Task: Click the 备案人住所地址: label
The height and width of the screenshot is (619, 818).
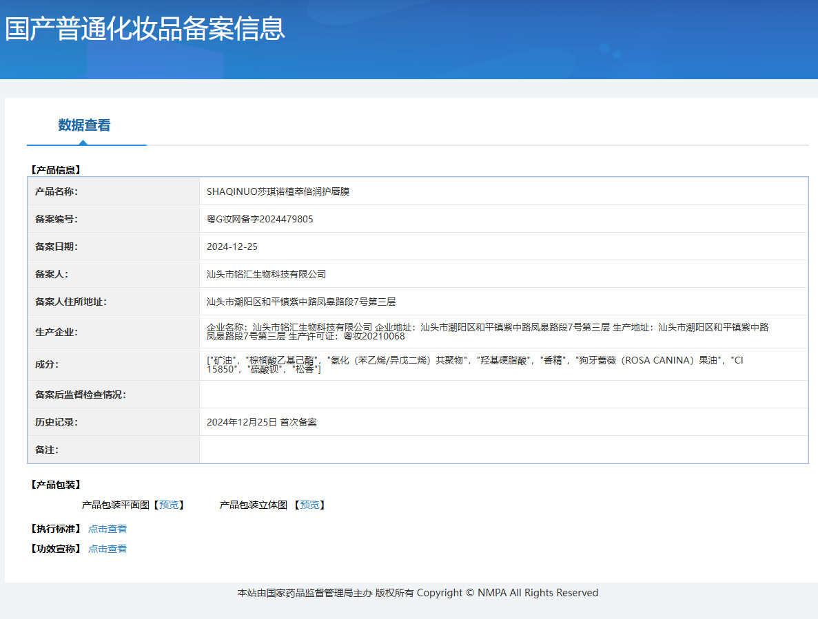Action: (x=71, y=302)
